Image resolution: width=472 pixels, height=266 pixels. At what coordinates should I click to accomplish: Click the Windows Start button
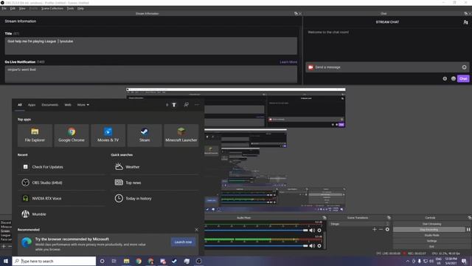point(6,261)
